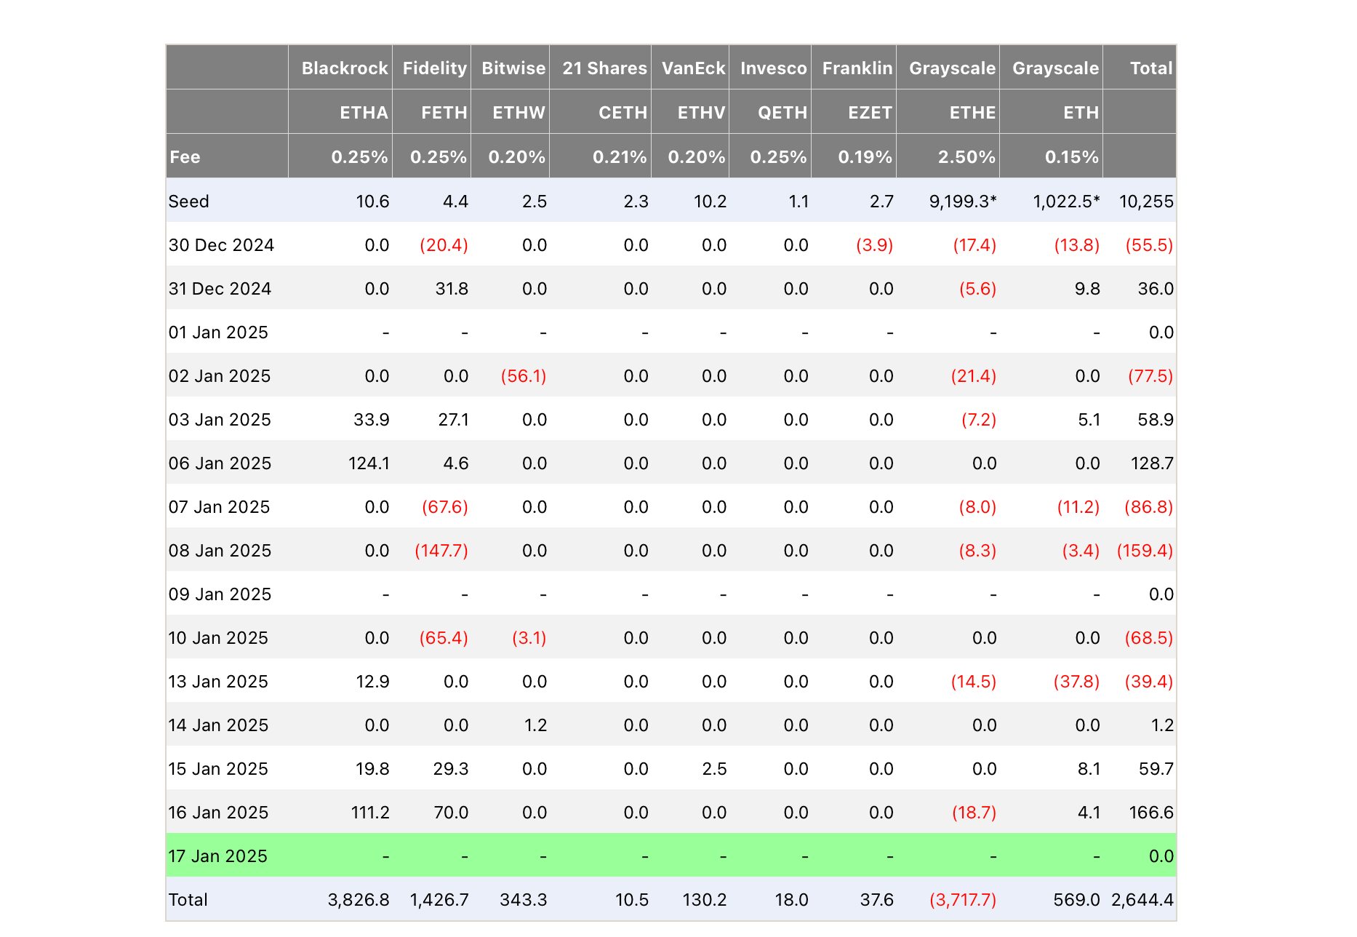
Task: Select the ETHV ticker cell
Action: (702, 113)
